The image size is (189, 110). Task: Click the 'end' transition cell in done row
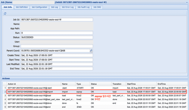[114, 103]
